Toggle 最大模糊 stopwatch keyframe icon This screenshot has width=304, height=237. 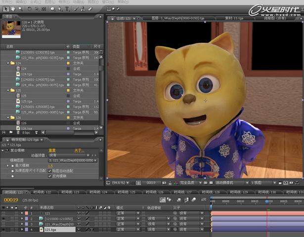coord(12,166)
